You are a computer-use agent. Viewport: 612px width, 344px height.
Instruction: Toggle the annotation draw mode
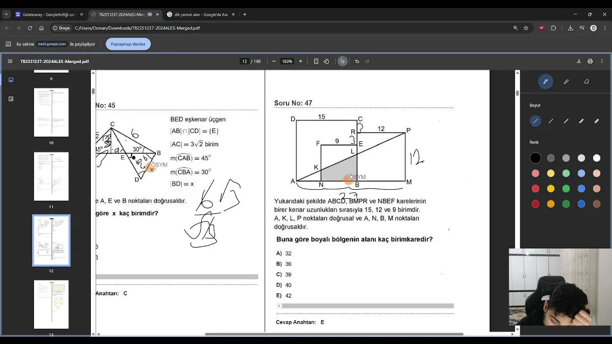pos(342,61)
